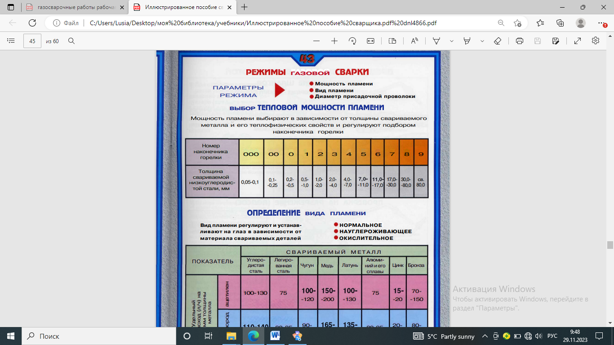Open PDF viewer settings gear

click(596, 41)
